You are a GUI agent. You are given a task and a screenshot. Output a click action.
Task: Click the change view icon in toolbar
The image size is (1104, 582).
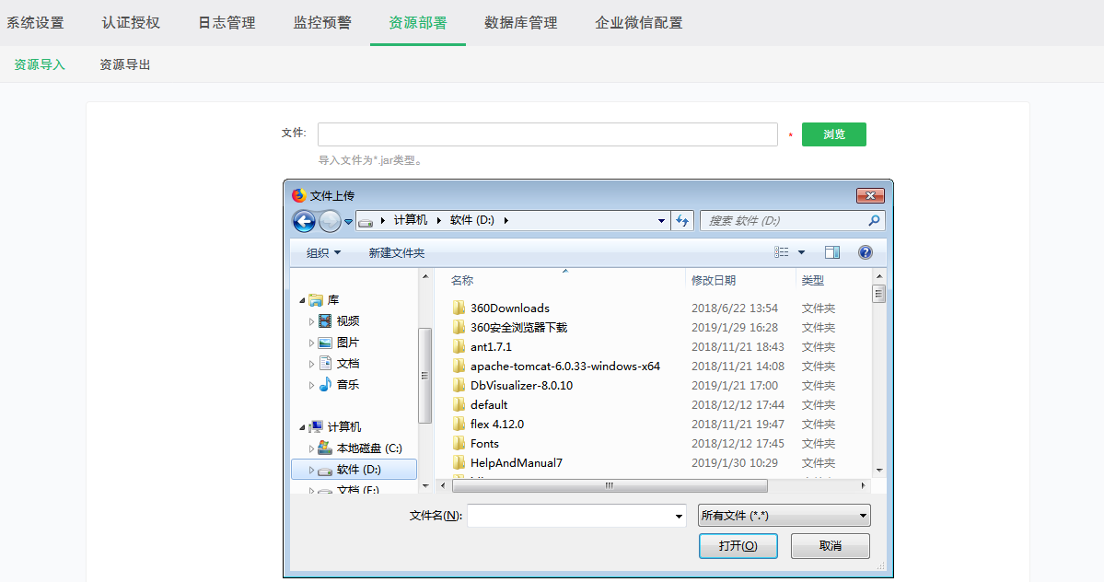782,252
